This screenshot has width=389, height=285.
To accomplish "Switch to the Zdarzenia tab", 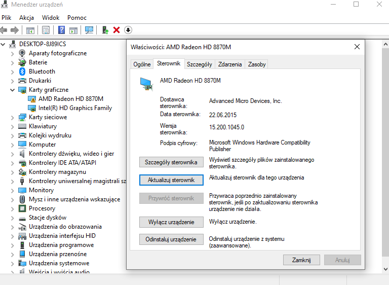I will tap(230, 64).
